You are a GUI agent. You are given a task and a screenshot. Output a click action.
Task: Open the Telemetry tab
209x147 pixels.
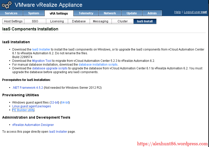click(x=86, y=13)
